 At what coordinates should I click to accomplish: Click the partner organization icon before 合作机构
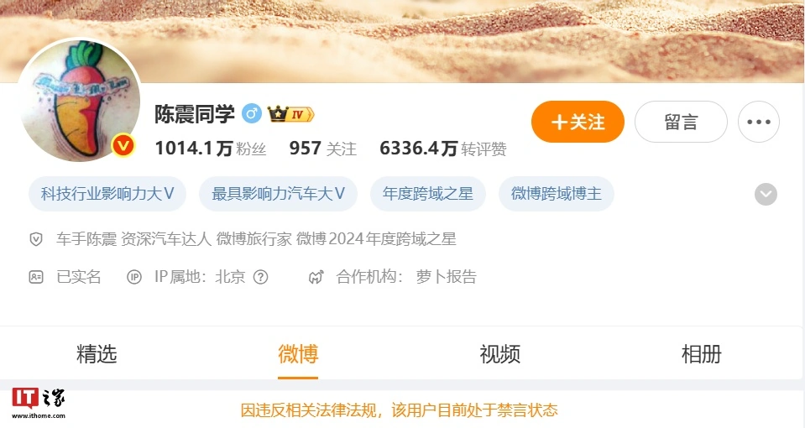coord(316,277)
